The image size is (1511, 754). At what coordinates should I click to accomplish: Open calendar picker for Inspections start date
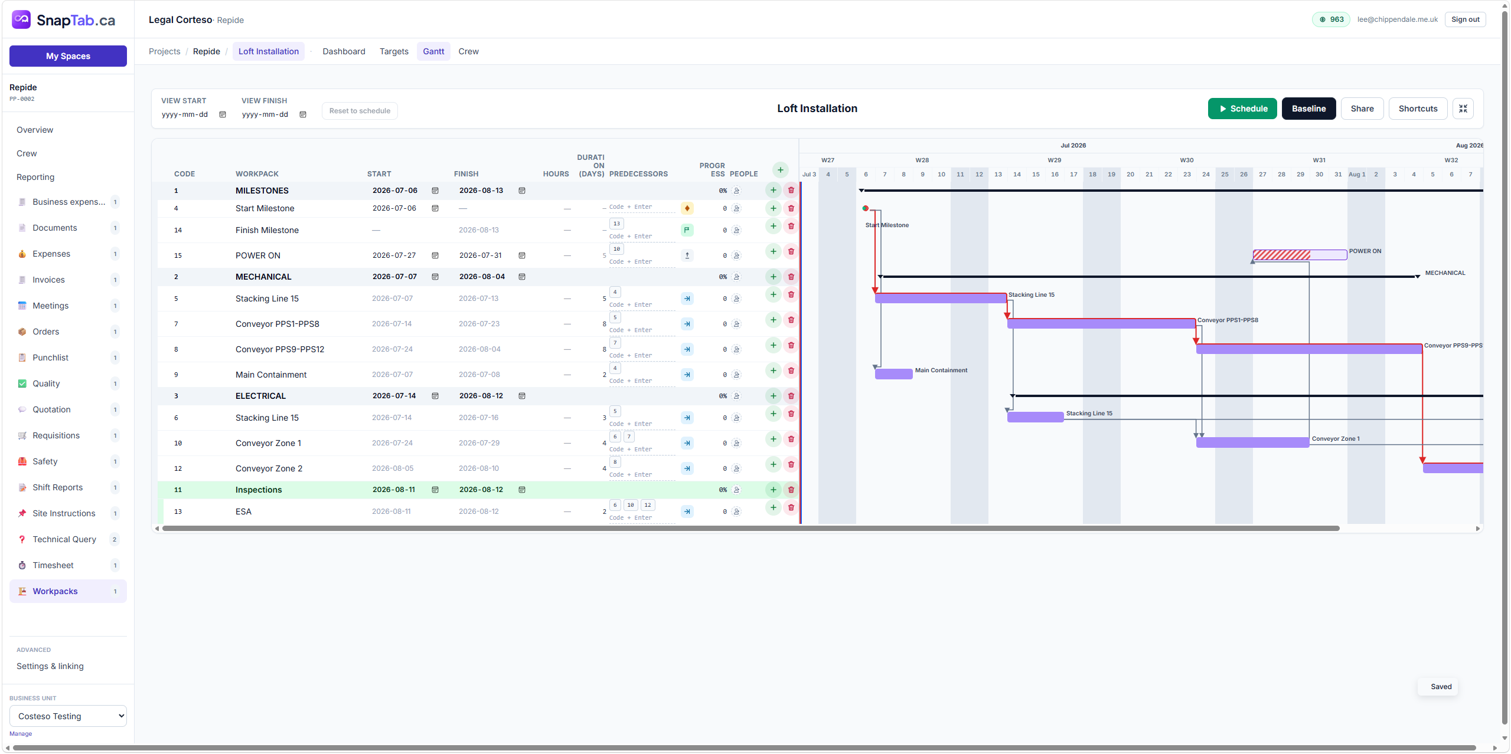click(x=435, y=490)
